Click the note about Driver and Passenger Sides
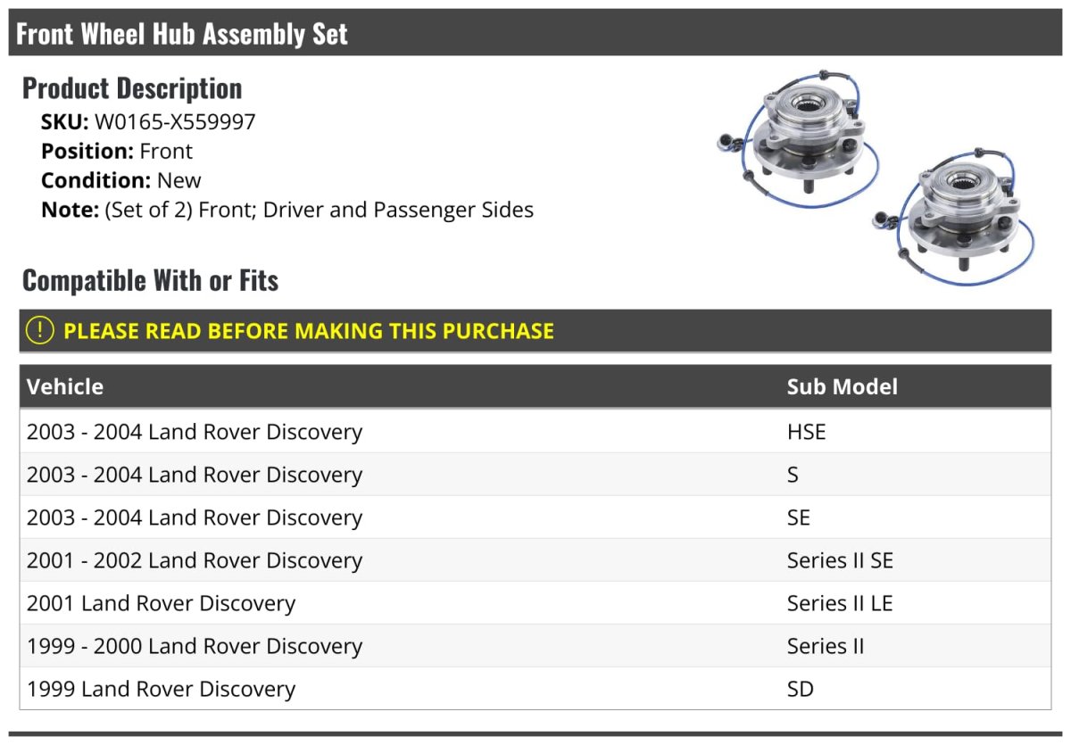 pos(287,210)
